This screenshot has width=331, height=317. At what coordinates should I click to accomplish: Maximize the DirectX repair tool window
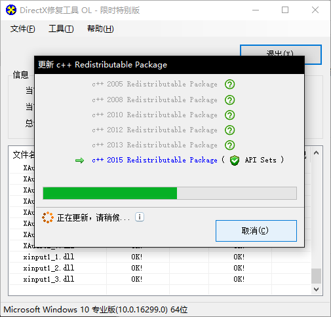click(285, 10)
